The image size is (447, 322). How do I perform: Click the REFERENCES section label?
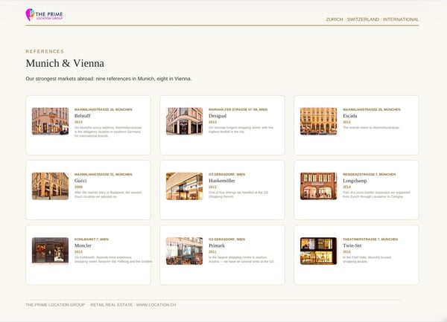(x=45, y=51)
